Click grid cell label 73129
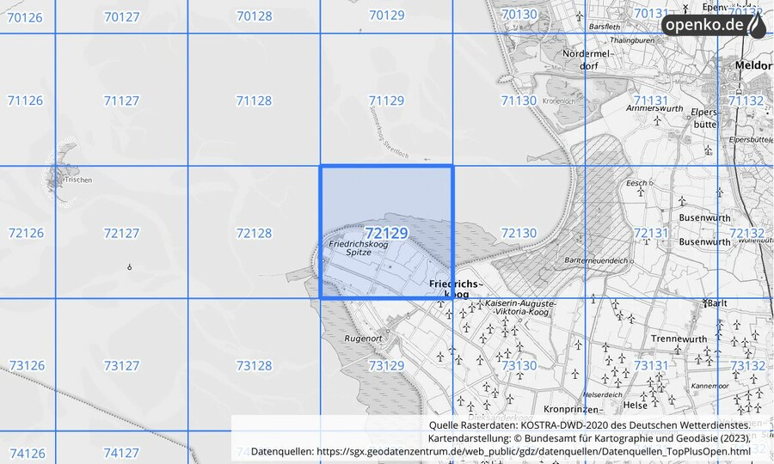This screenshot has height=464, width=774. [386, 365]
